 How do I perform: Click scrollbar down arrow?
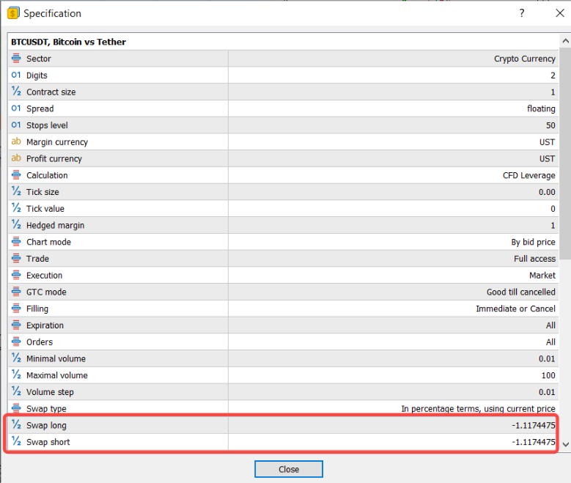click(565, 444)
